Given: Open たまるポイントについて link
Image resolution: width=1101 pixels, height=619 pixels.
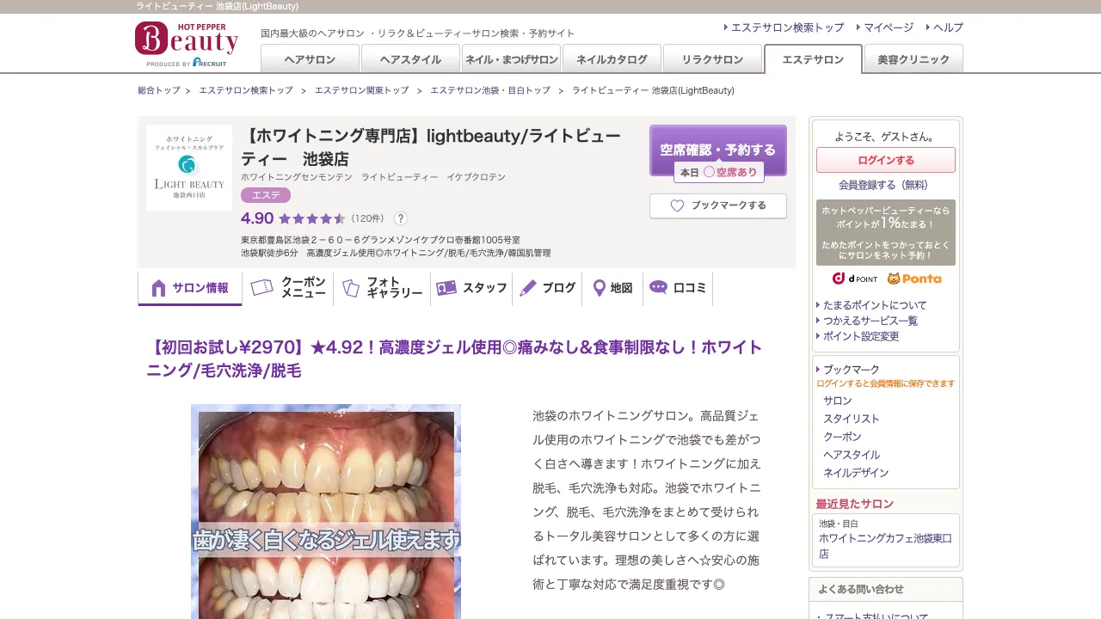Looking at the screenshot, I should tap(875, 305).
